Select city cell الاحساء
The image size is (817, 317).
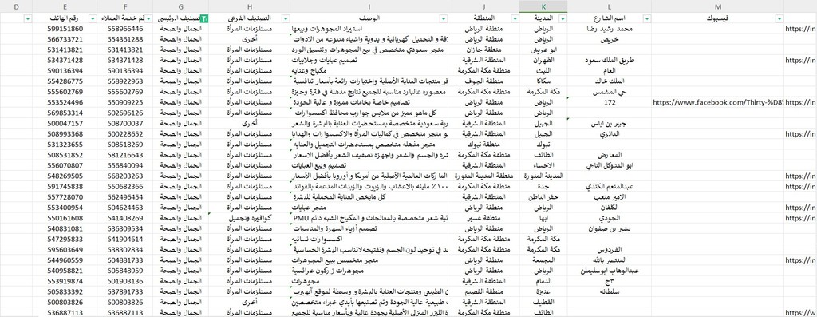tap(543, 165)
